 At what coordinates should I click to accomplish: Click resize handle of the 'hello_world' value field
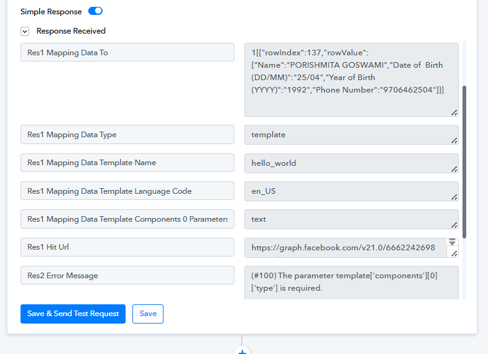454,169
